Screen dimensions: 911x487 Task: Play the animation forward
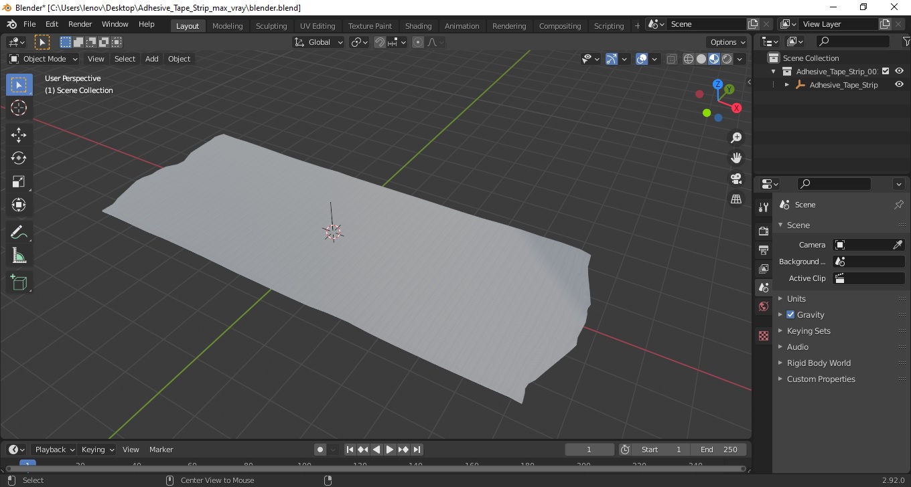390,450
